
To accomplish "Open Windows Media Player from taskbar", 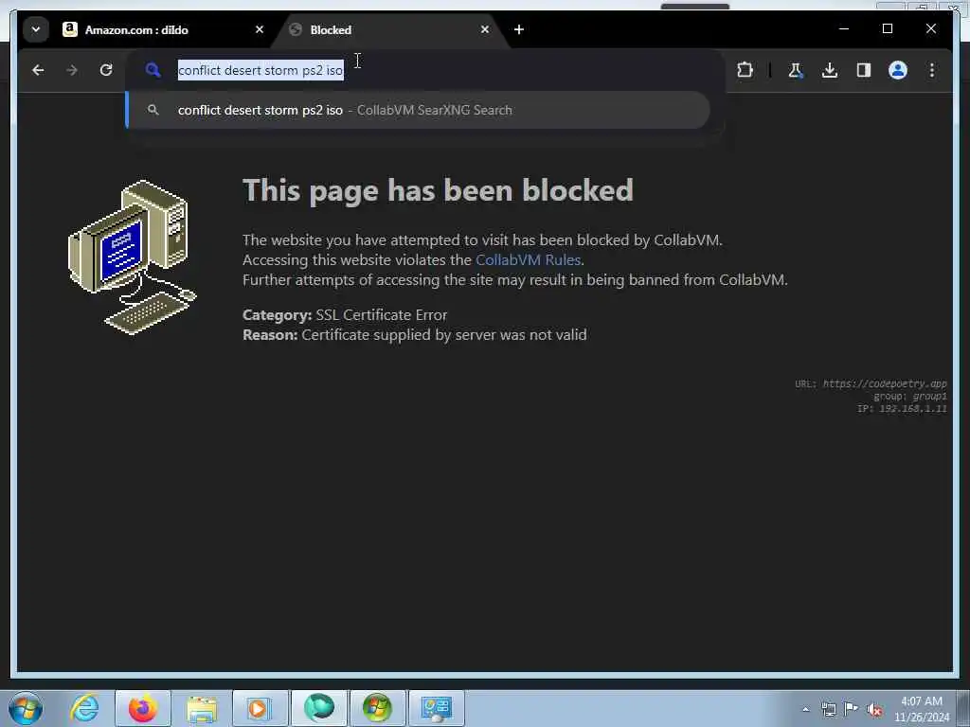I will 259,708.
